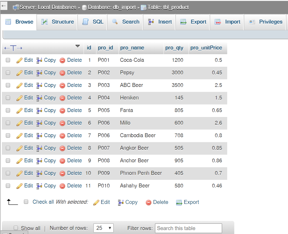
Task: Click the table icon in the breadcrumb
Action: tap(143, 8)
